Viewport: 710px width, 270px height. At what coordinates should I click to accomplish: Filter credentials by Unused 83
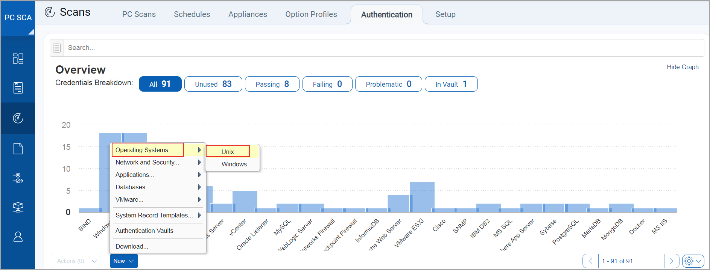213,84
